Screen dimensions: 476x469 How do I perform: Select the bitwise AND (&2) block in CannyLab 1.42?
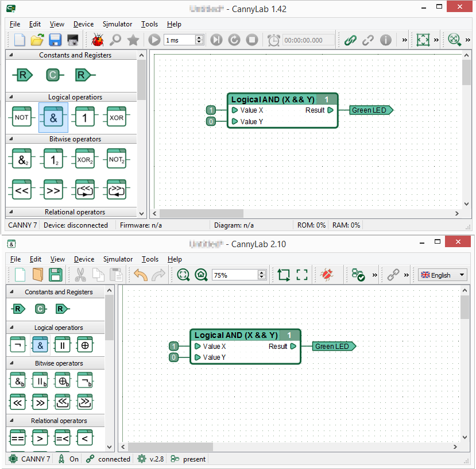pos(22,159)
